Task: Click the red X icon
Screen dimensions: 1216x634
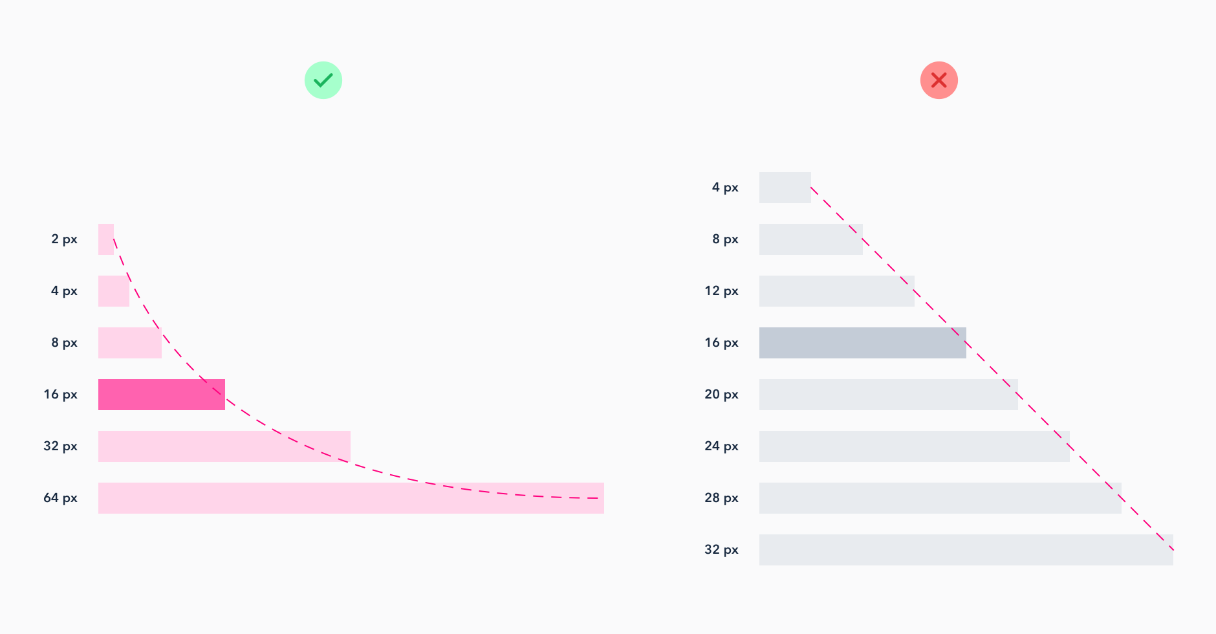Action: [x=939, y=80]
